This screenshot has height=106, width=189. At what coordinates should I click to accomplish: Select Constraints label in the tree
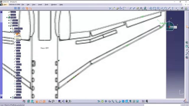(x=18, y=97)
